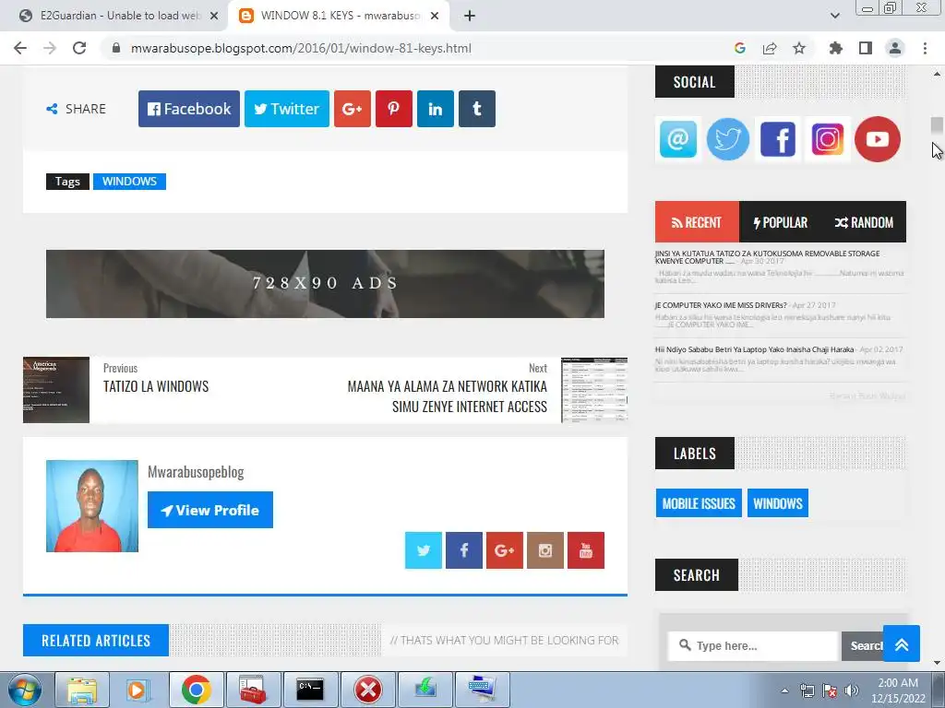Viewport: 945px width, 708px height.
Task: Toggle the Chrome side panel
Action: 866,48
